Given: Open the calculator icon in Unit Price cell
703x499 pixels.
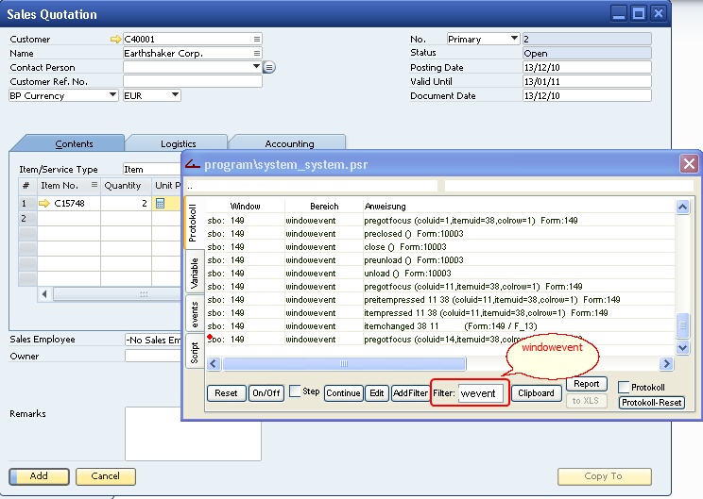Looking at the screenshot, I should pyautogui.click(x=160, y=203).
